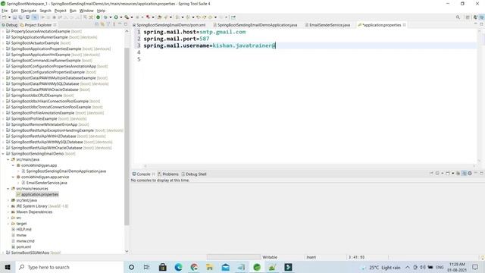Collapse the com.kkhindigyan.app.service package
Viewport: 485px width, 273px height.
coord(14,177)
